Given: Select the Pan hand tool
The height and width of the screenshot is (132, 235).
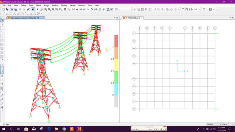Looking at the screenshot, I should [x=65, y=9].
